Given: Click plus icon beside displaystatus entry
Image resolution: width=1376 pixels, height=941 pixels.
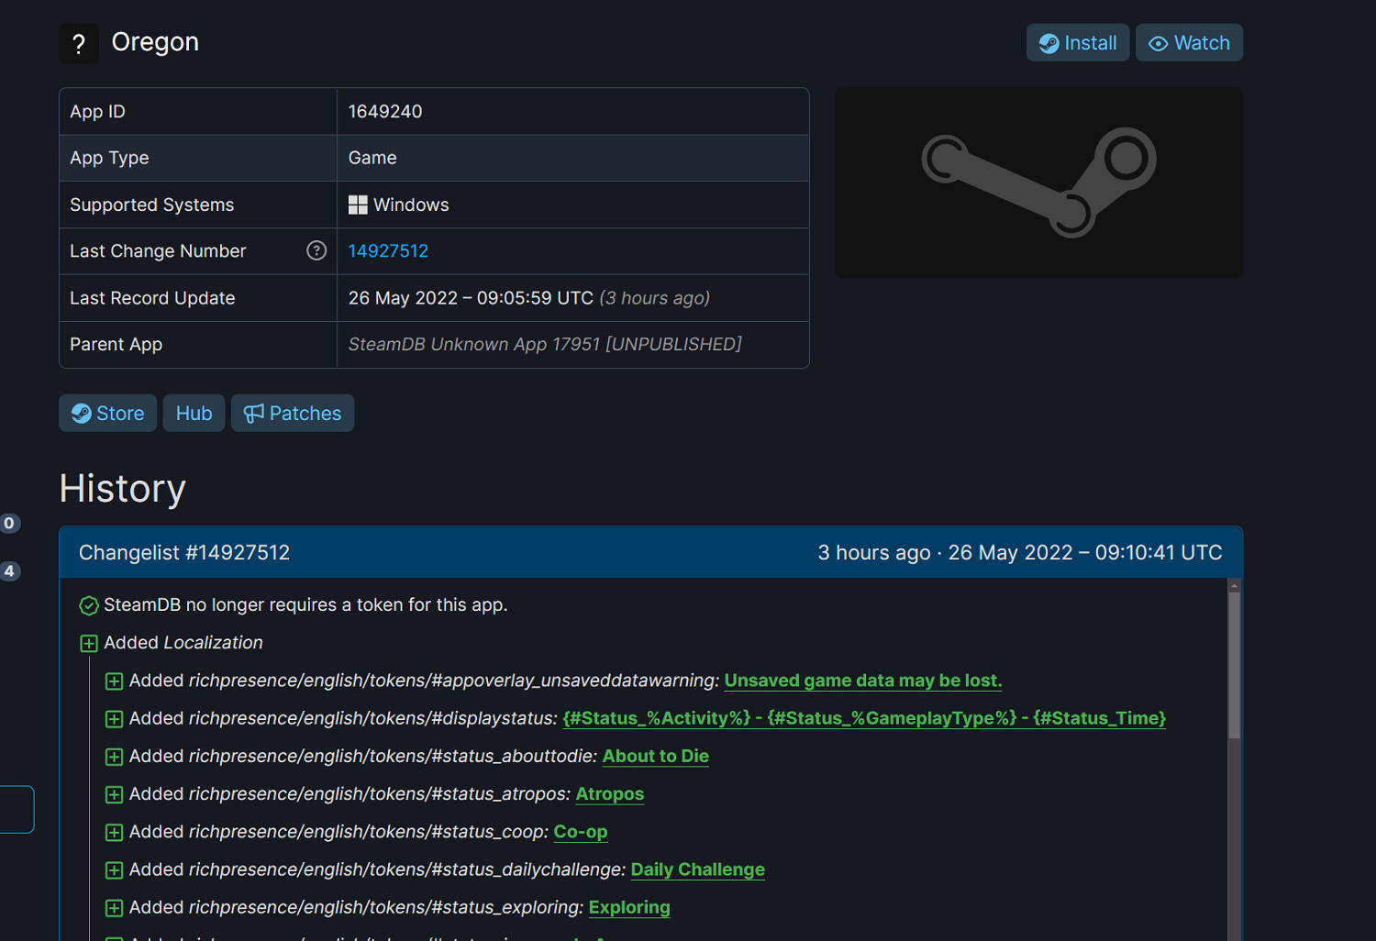Looking at the screenshot, I should 114,719.
